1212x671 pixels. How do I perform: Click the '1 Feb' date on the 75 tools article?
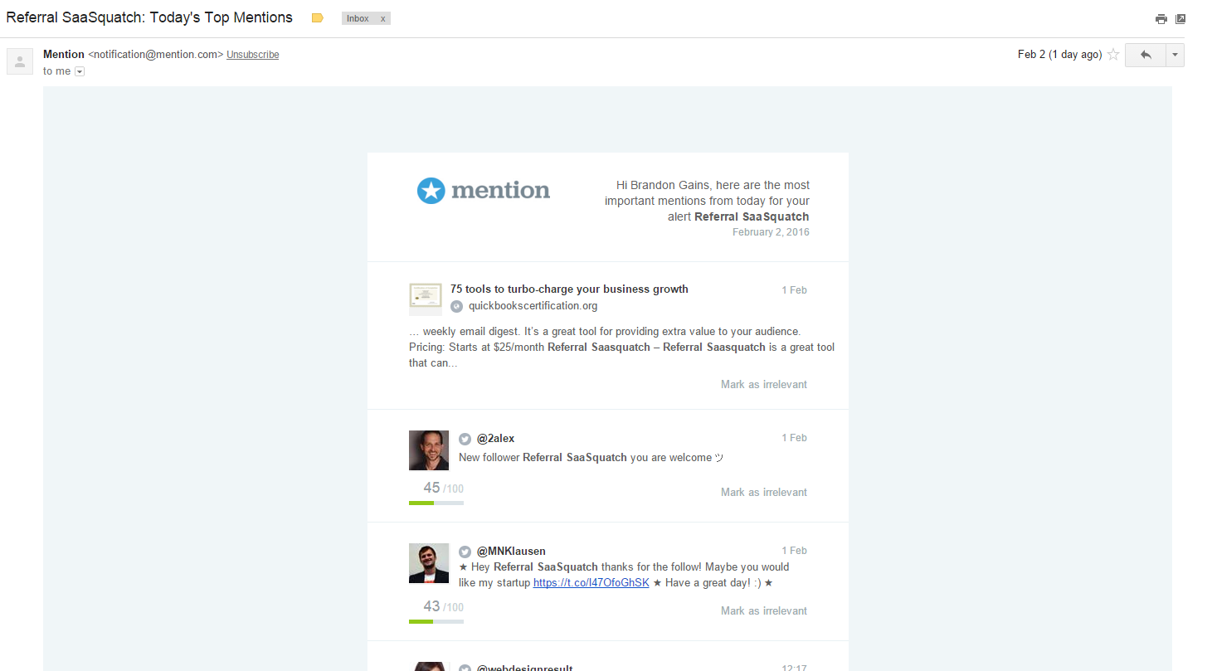click(794, 290)
